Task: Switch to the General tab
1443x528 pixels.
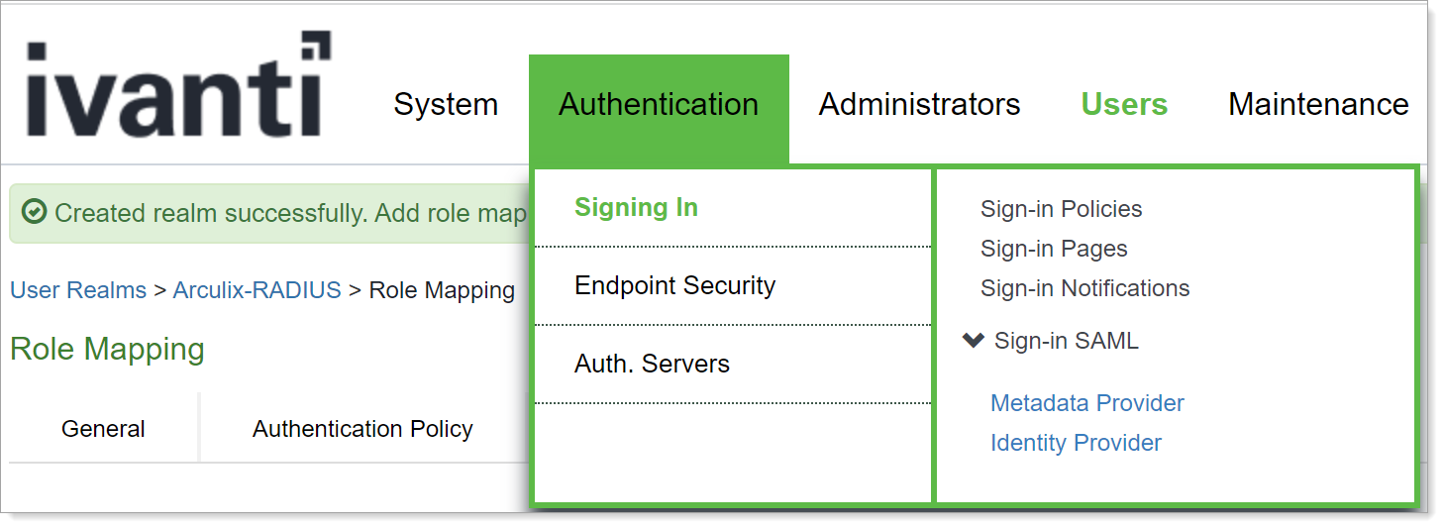Action: [x=103, y=429]
